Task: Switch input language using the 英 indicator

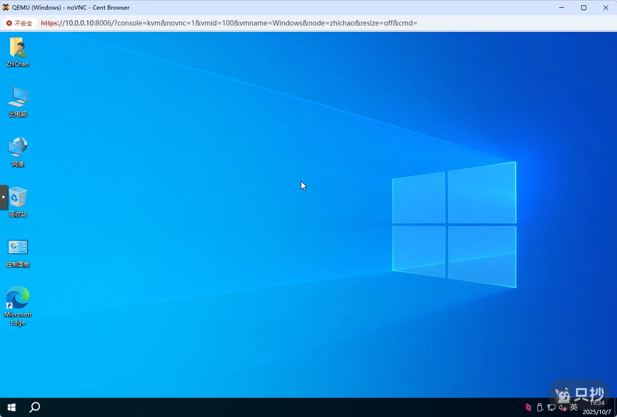Action: pos(574,407)
